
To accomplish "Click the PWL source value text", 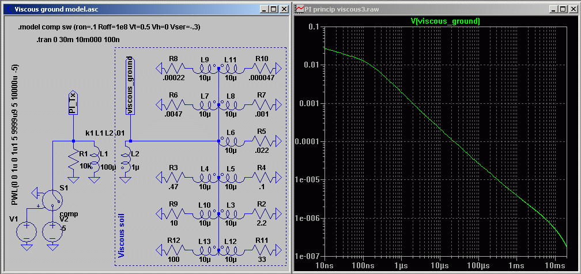I will (x=16, y=134).
